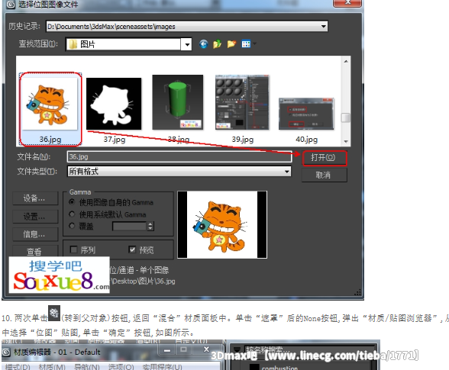Open 选项(O) menu in material editor

(x=121, y=367)
